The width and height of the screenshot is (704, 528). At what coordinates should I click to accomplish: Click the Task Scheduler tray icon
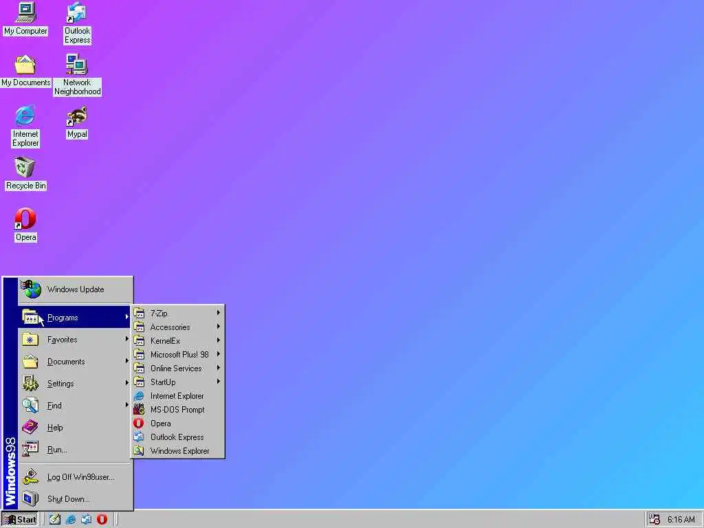tap(654, 520)
